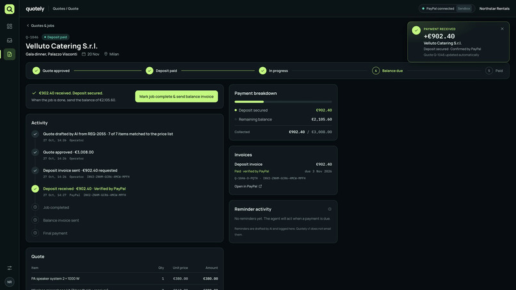
Task: Select the Paid step number icon
Action: pos(489,71)
